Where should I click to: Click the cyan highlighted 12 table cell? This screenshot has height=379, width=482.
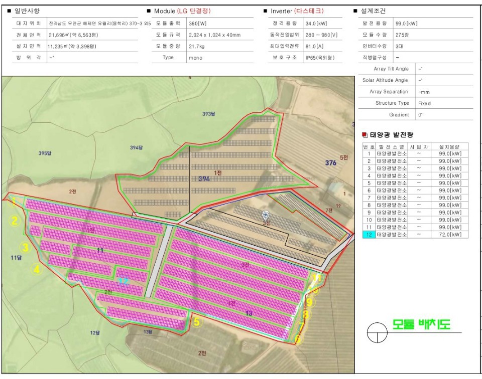(x=369, y=235)
